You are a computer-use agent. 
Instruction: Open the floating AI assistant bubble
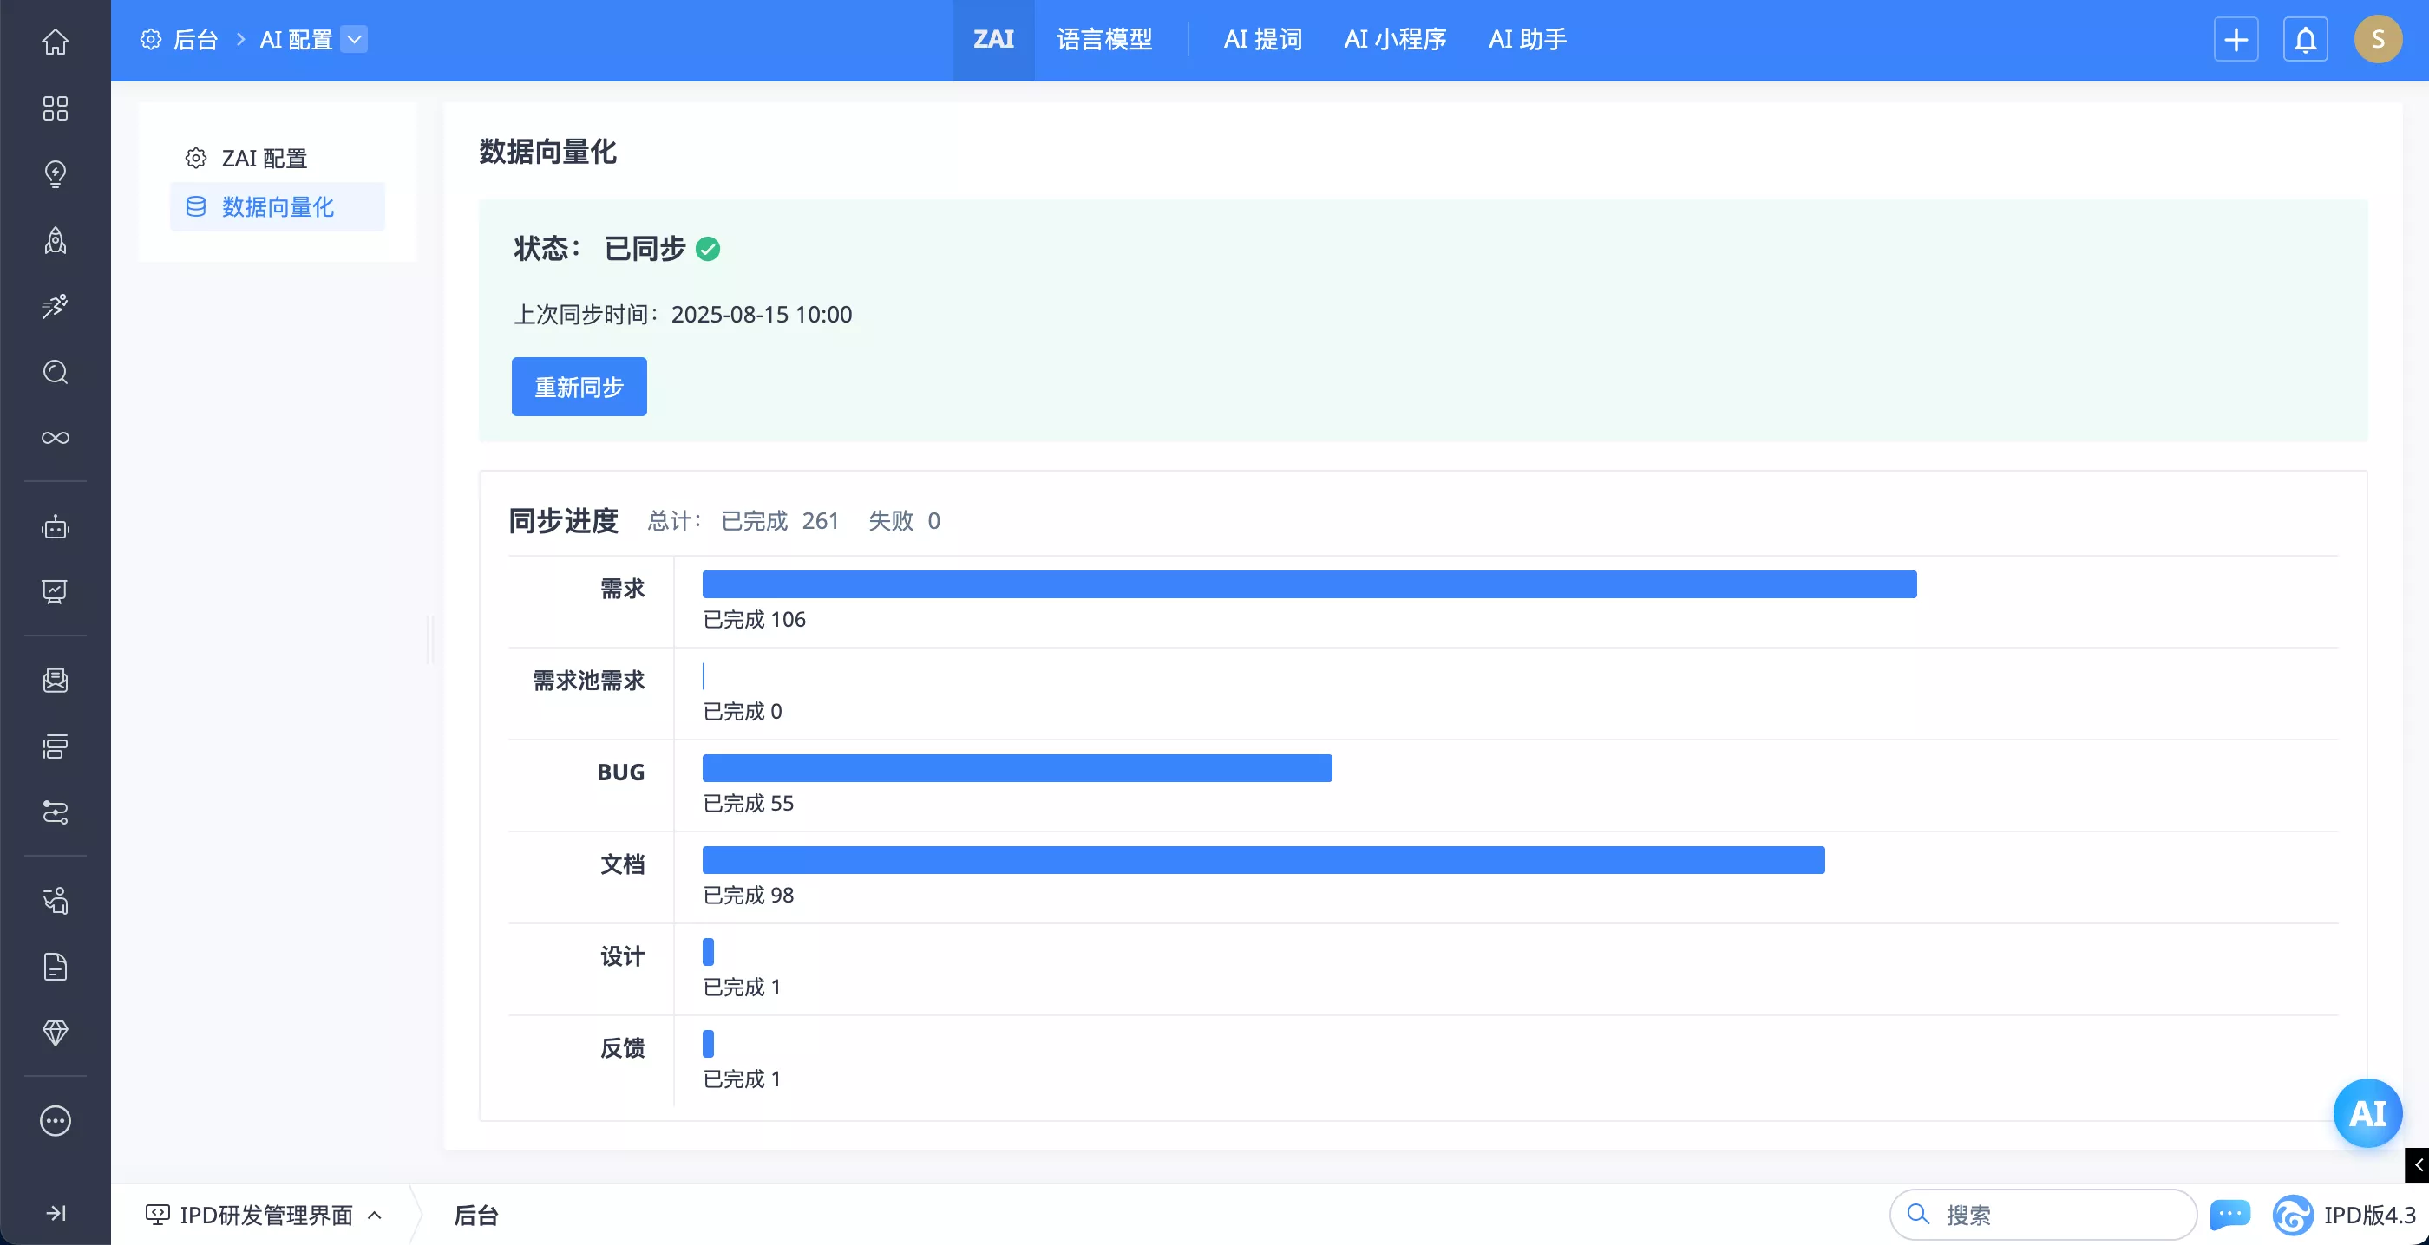pos(2367,1113)
